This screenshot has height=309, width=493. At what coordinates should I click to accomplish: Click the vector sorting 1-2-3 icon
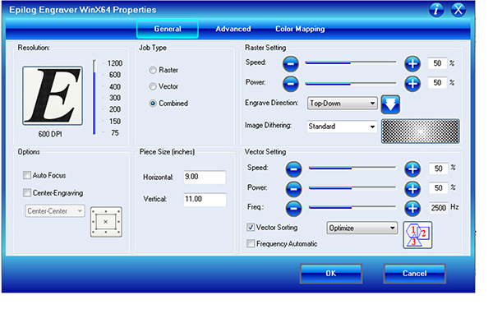(x=417, y=235)
